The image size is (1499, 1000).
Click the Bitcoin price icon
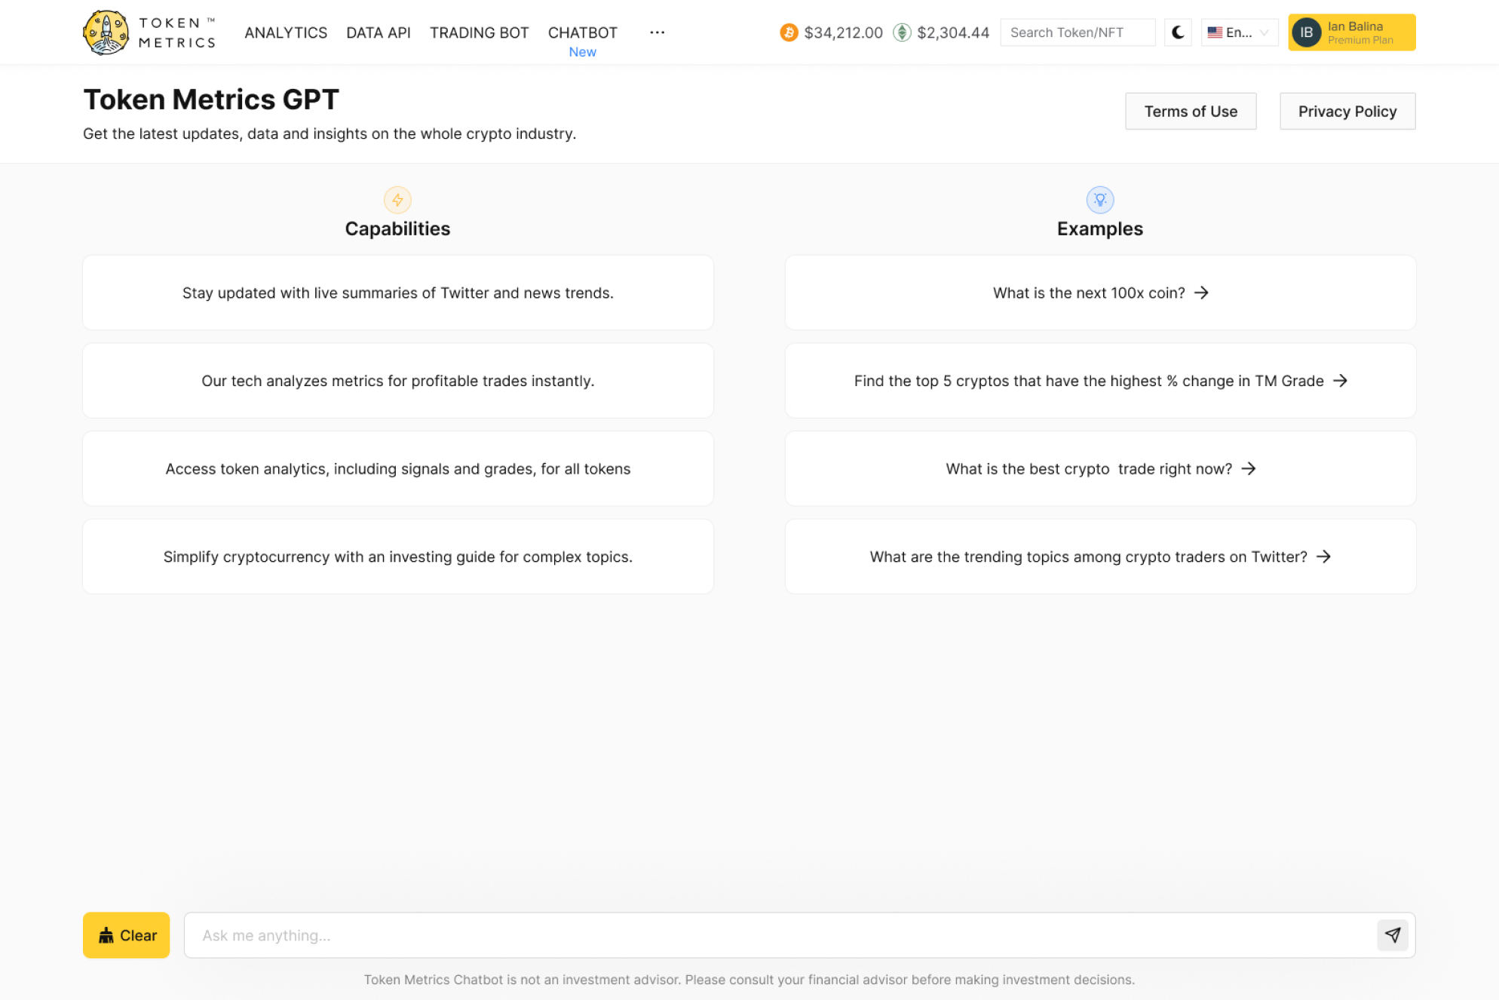[789, 32]
